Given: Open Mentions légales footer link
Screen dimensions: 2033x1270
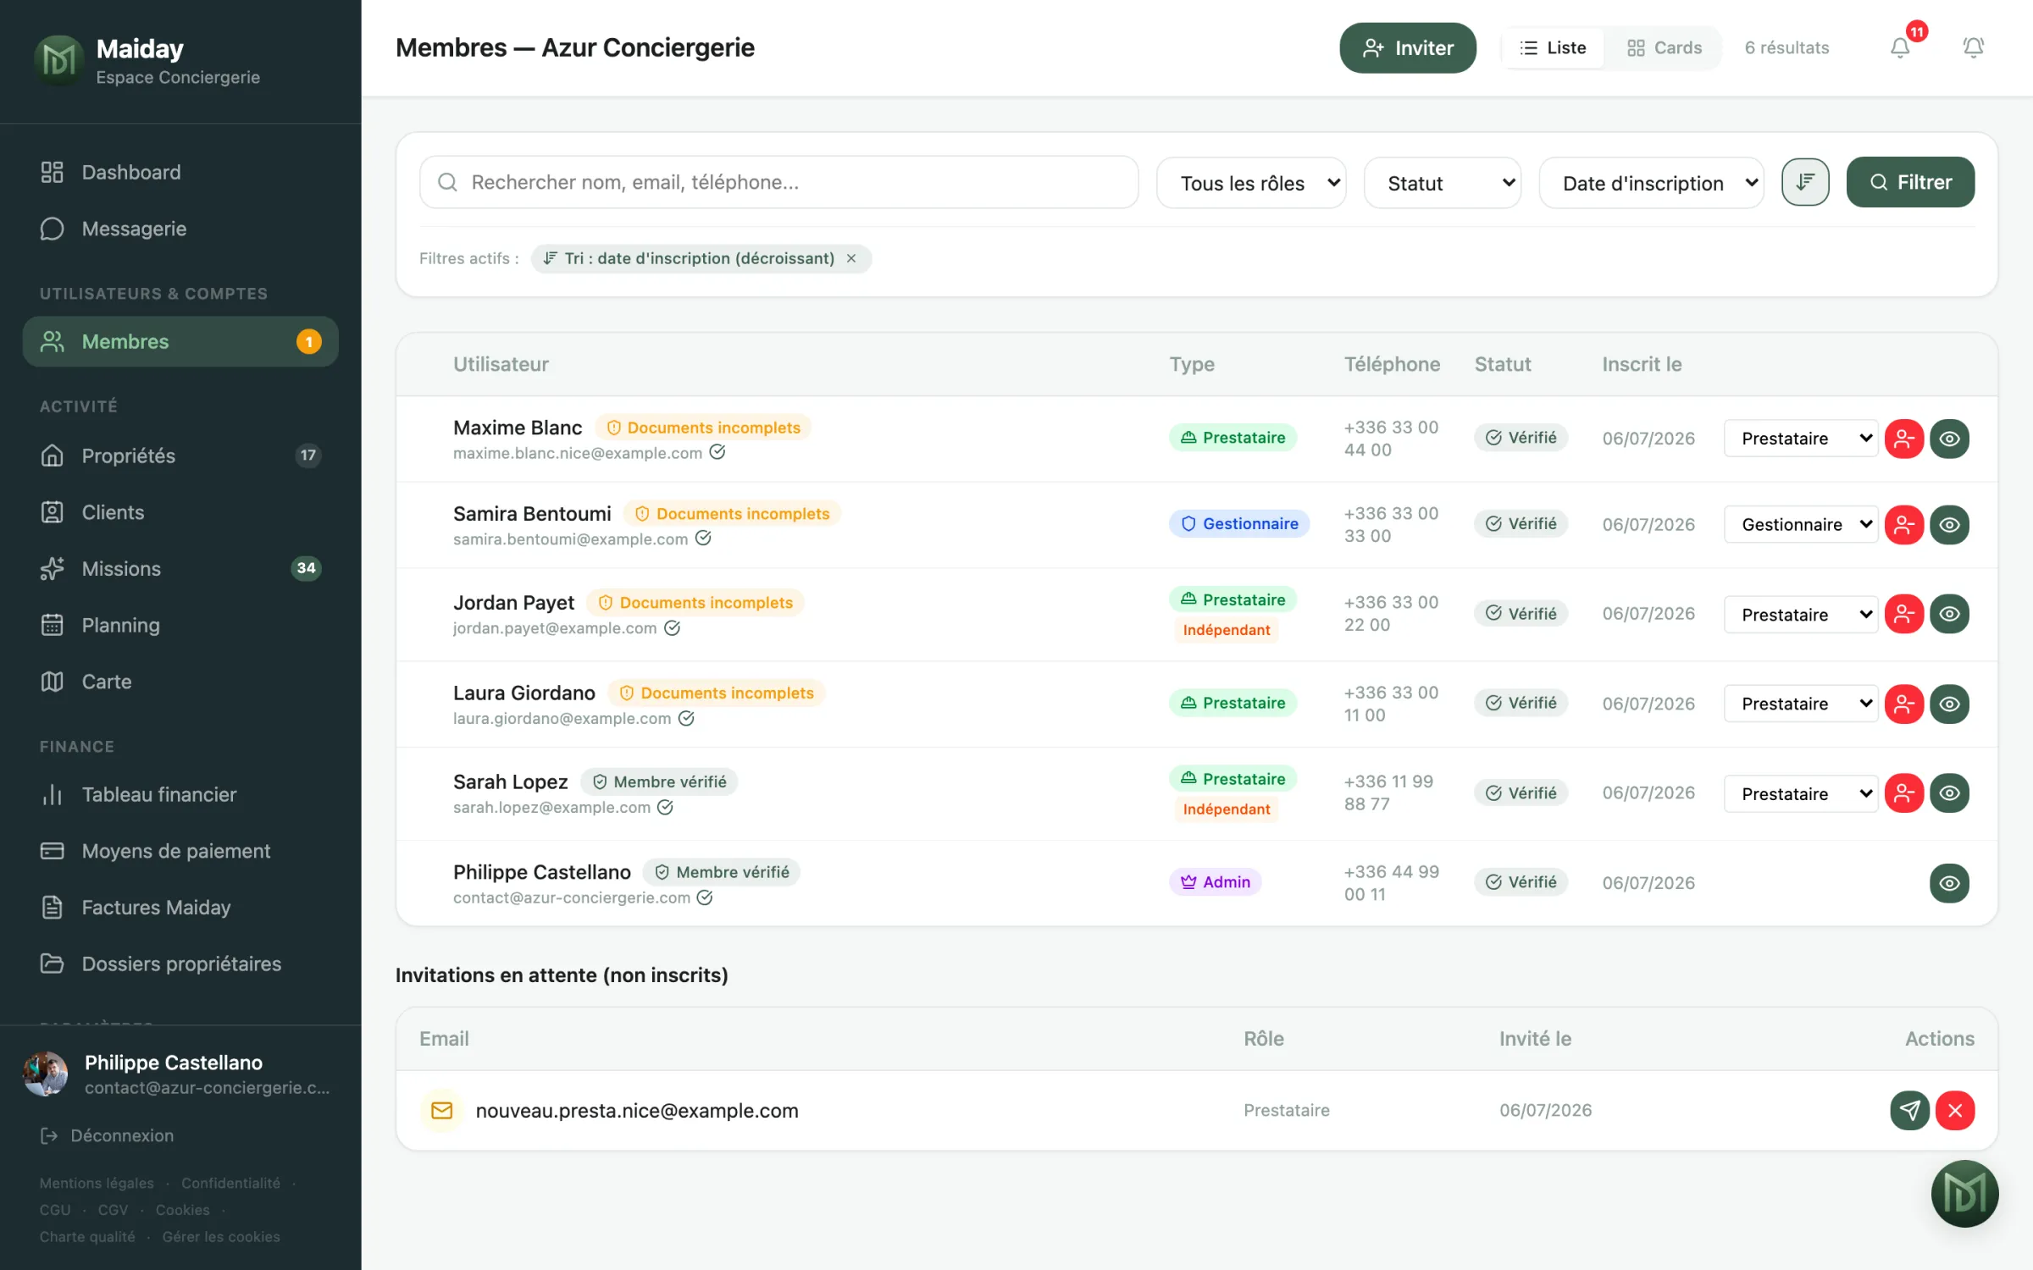Looking at the screenshot, I should 97,1183.
